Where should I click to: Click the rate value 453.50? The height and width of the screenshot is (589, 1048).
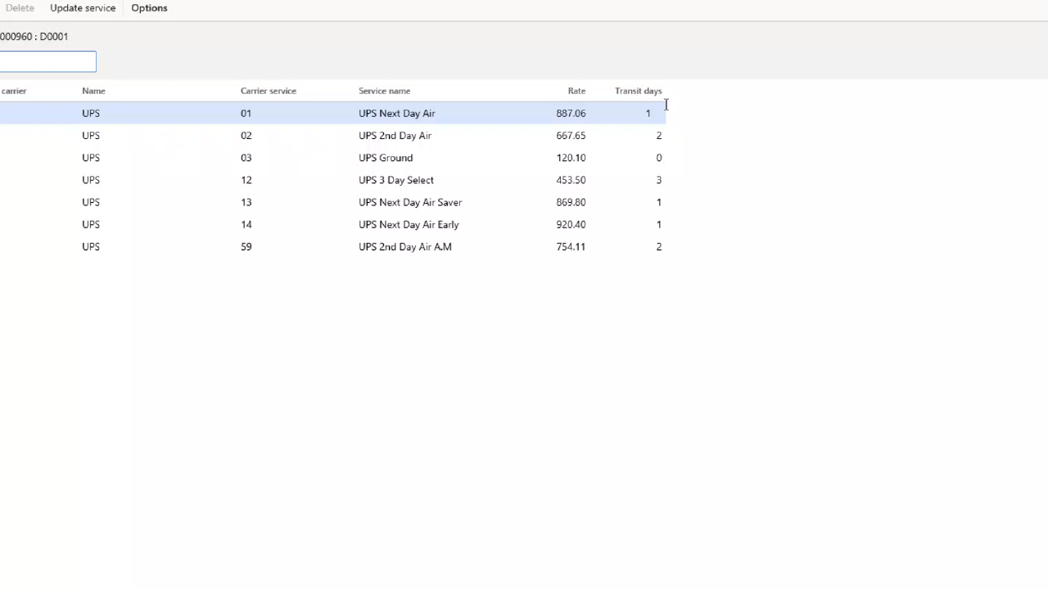pos(571,180)
